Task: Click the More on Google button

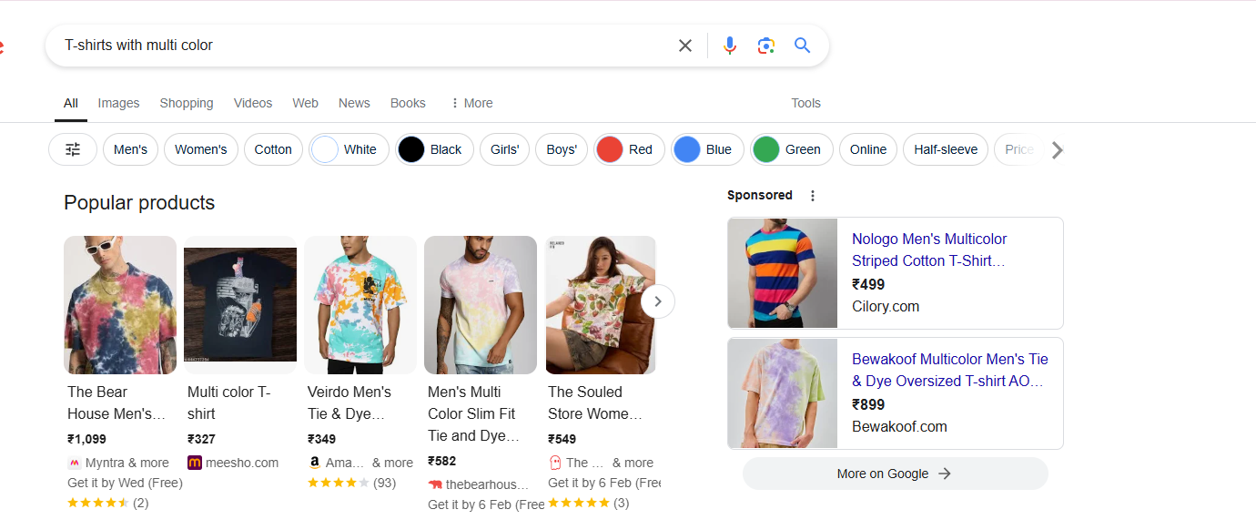Action: [895, 474]
